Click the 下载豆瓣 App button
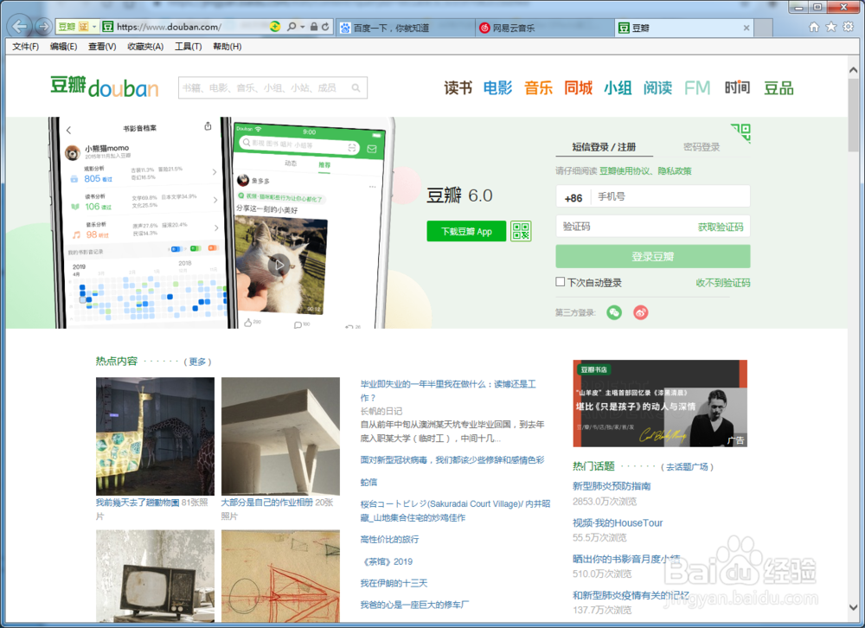 [466, 231]
